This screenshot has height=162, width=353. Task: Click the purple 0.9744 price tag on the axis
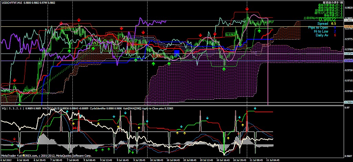(x=349, y=61)
